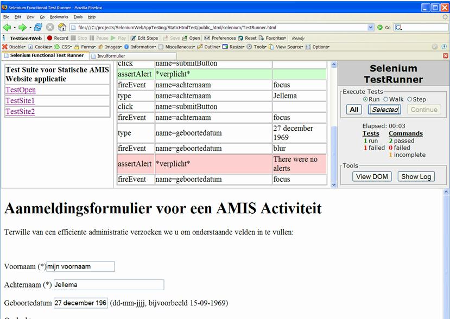Click Open in TestGen4Web toolbar

point(191,38)
